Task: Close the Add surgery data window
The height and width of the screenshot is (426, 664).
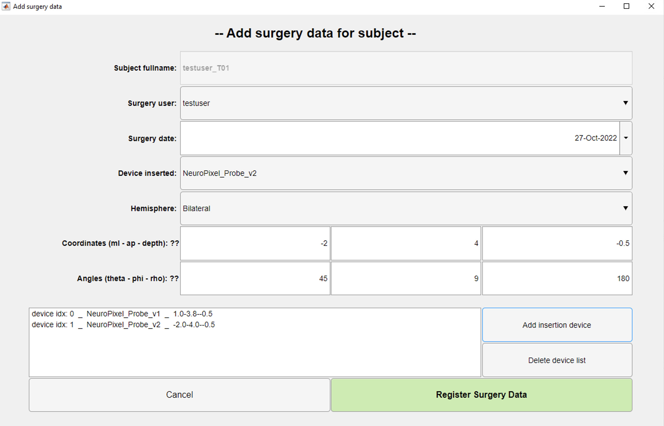Action: (x=651, y=6)
